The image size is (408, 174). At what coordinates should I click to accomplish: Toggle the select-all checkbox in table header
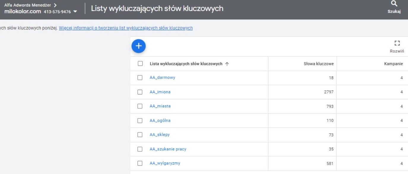coord(140,64)
